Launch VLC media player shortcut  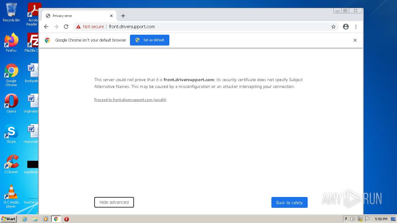[11, 196]
